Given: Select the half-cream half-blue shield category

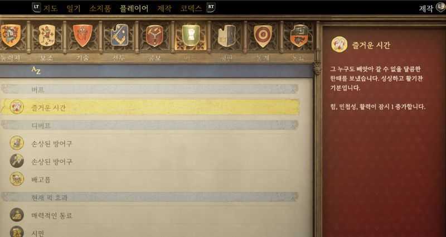Looking at the screenshot, I should (x=227, y=36).
